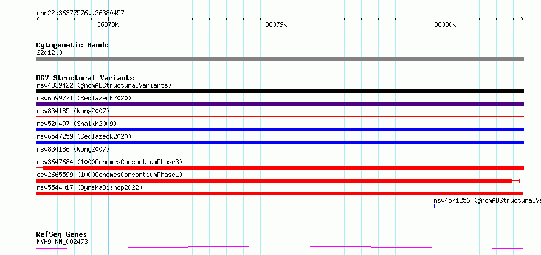This screenshot has height=255, width=541.
Task: Click nsv834185 (Wong2007) label
Action: pos(73,111)
